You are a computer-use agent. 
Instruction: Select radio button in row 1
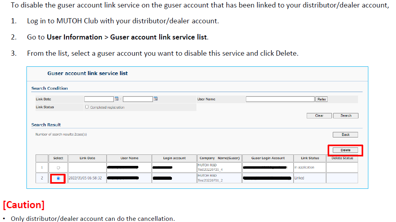tap(58, 168)
